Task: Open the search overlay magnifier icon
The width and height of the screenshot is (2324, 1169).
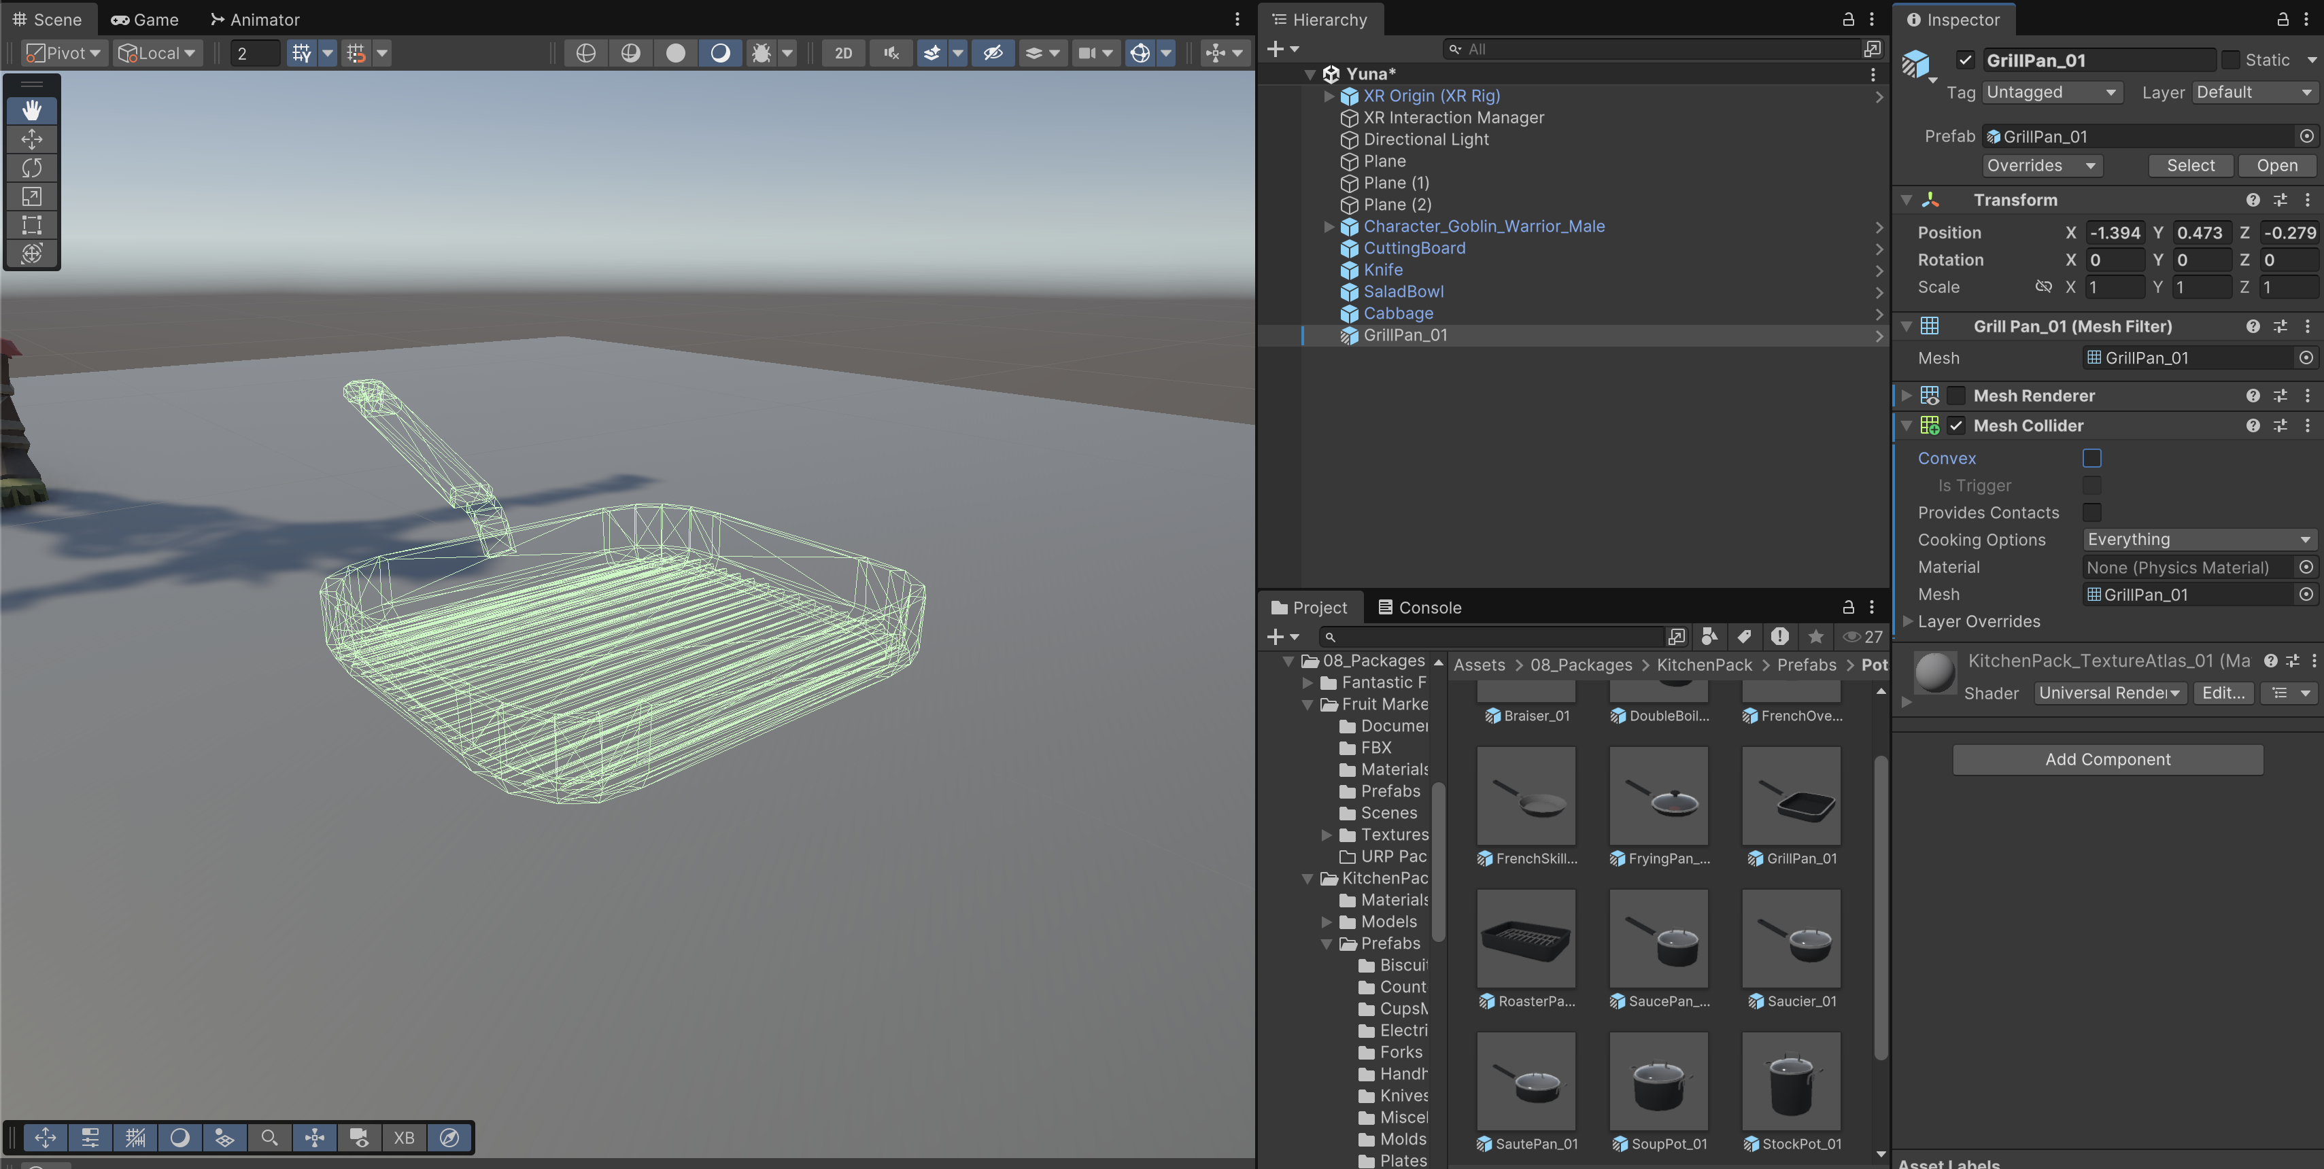Action: 269,1138
